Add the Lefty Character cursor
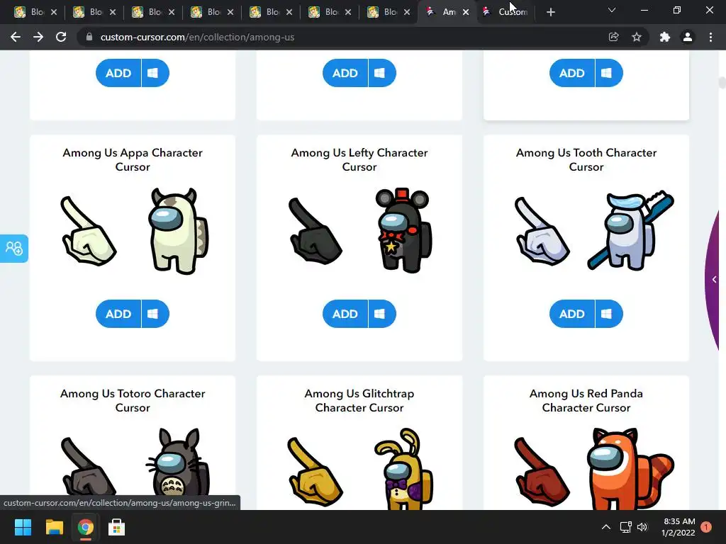This screenshot has width=726, height=544. coord(345,314)
